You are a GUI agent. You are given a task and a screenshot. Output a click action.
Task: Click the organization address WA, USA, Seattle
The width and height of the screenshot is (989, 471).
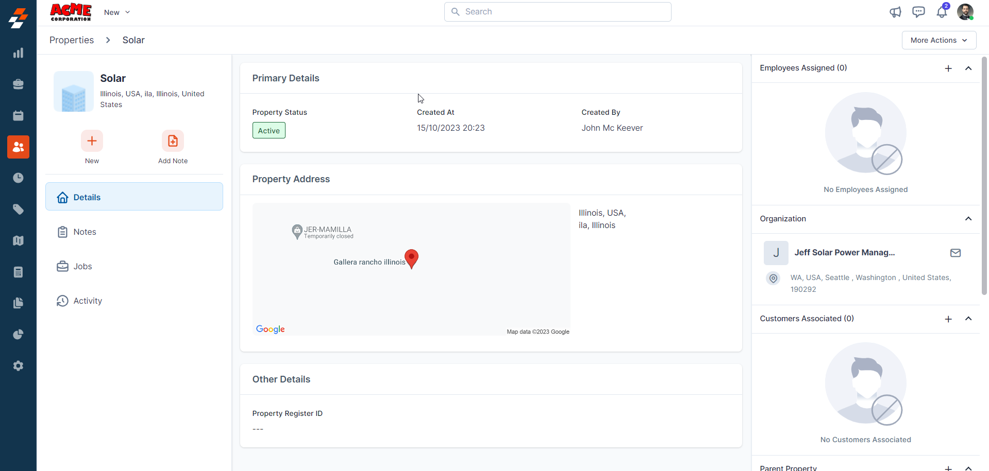[x=870, y=283]
